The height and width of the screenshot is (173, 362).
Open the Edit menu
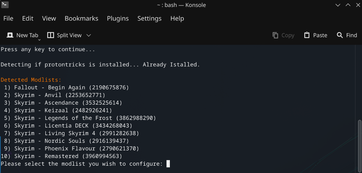tap(28, 18)
